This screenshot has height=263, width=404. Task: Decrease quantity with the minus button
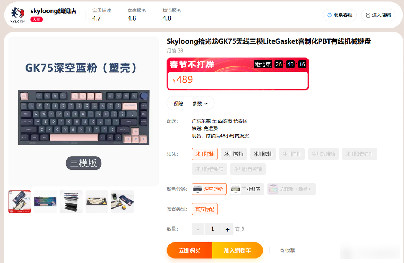pos(198,229)
